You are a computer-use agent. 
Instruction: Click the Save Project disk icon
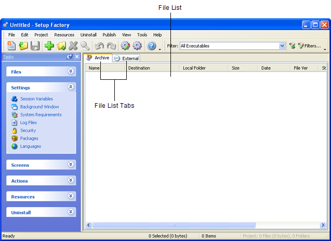click(x=35, y=46)
